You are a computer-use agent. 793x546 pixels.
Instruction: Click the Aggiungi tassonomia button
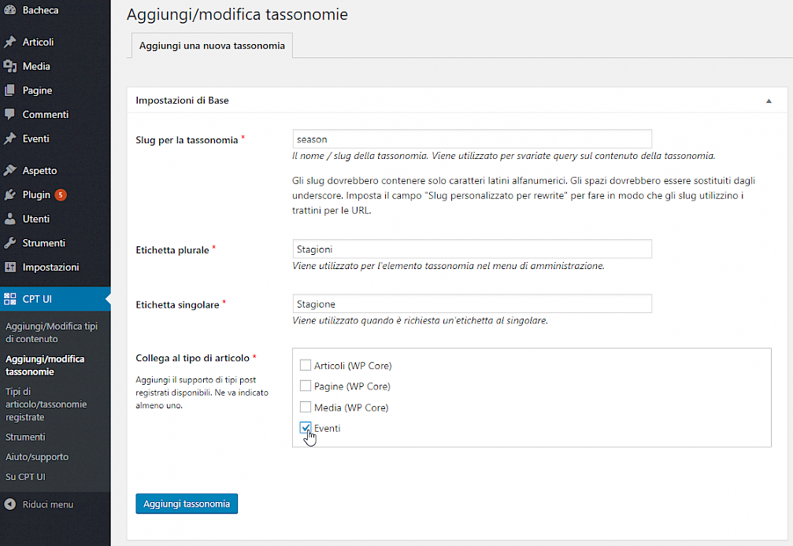(x=187, y=504)
